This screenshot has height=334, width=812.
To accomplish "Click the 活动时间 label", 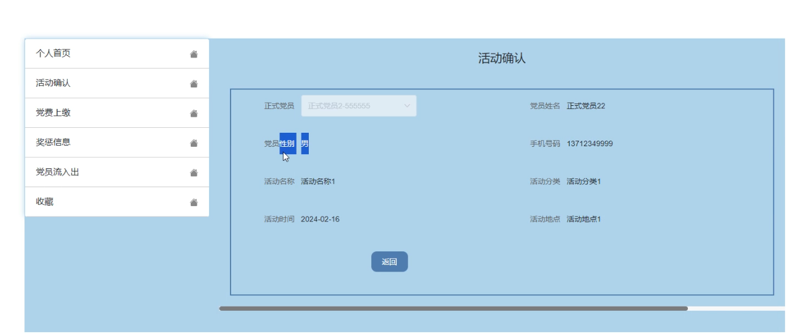I will pos(279,220).
